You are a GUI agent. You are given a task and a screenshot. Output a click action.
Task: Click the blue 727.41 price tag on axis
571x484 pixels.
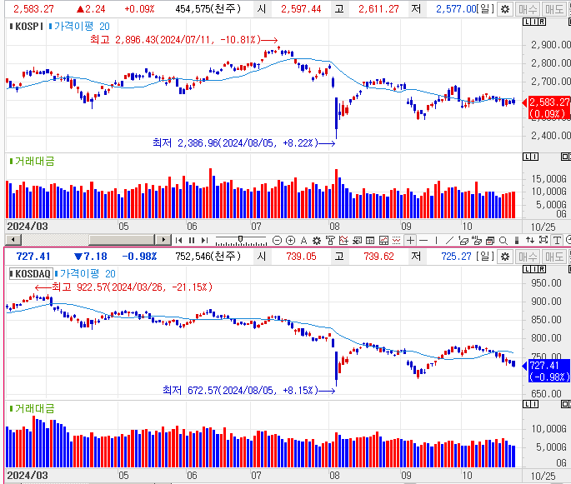[549, 371]
